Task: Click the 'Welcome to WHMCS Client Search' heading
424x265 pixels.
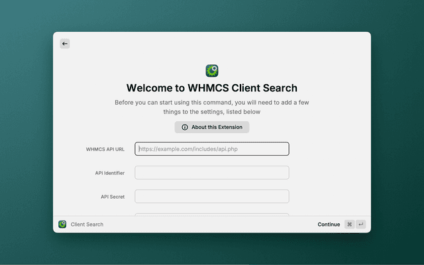Action: point(212,88)
